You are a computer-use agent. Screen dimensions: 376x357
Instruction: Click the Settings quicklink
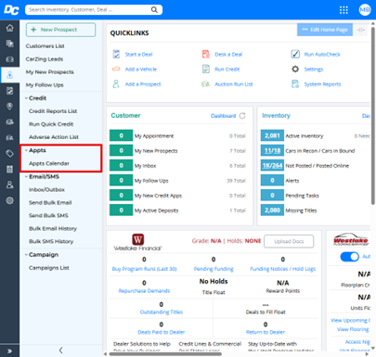click(314, 70)
